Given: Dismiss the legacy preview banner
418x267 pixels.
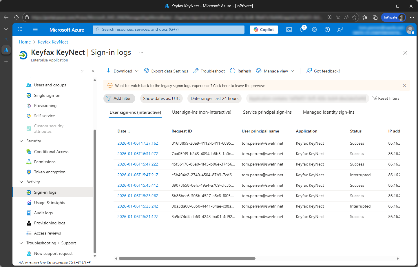Looking at the screenshot, I should (404, 86).
